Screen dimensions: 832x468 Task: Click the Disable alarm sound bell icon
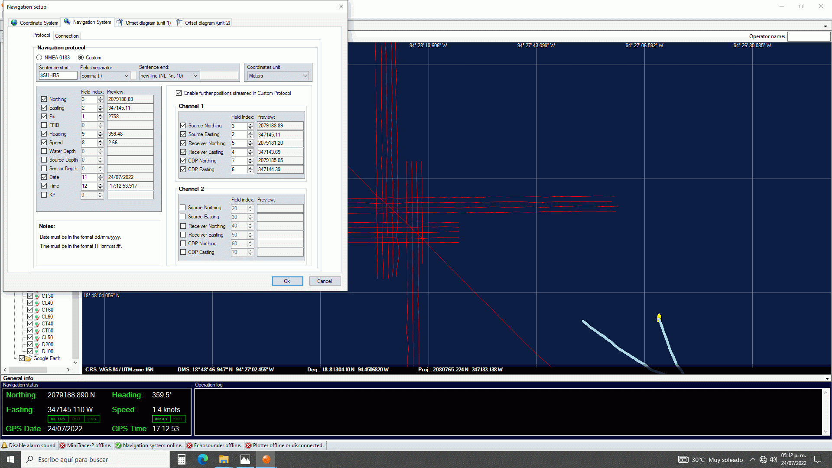[4, 445]
